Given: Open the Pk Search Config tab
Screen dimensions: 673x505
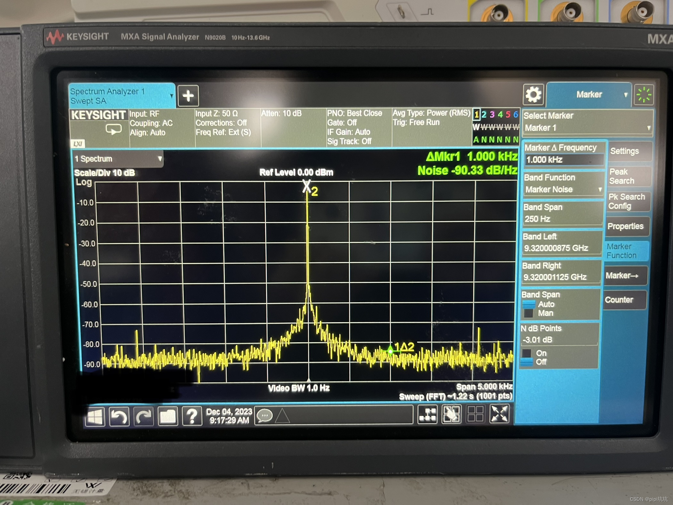Looking at the screenshot, I should click(627, 202).
